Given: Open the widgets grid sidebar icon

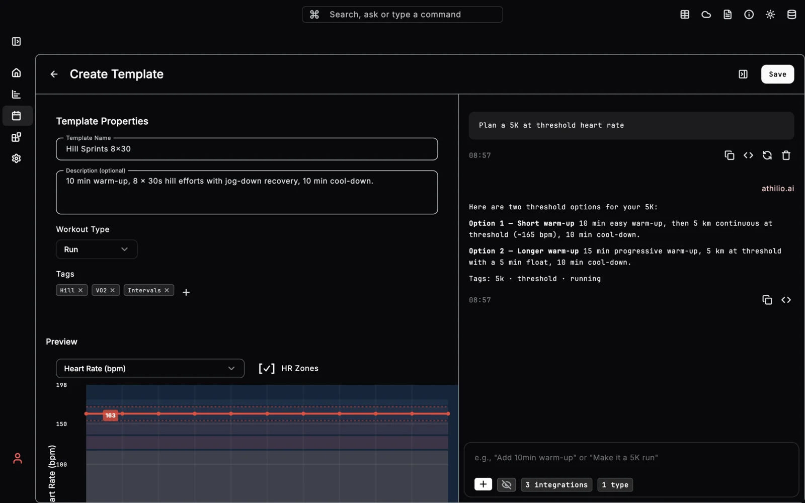Looking at the screenshot, I should coord(17,137).
